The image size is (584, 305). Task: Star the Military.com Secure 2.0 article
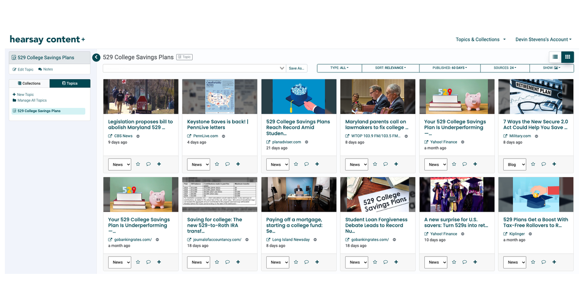(532, 164)
